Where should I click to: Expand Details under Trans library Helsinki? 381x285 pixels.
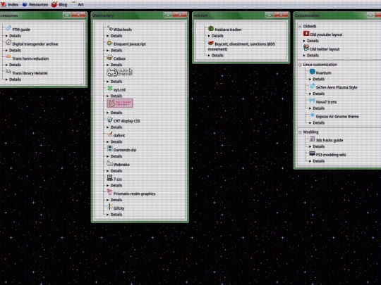coord(13,80)
